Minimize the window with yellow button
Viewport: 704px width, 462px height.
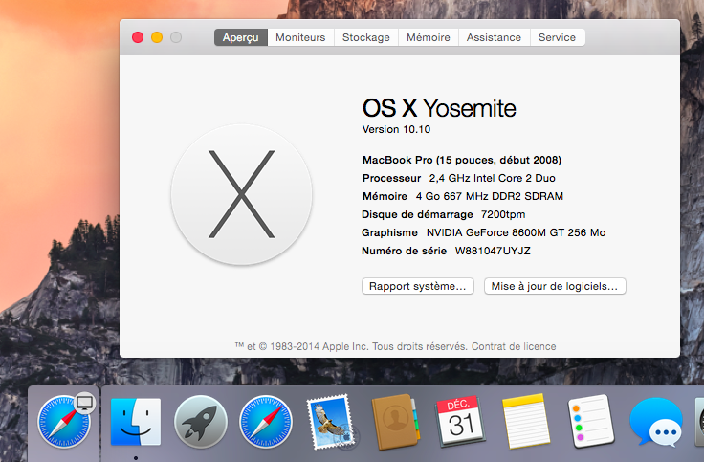(157, 37)
